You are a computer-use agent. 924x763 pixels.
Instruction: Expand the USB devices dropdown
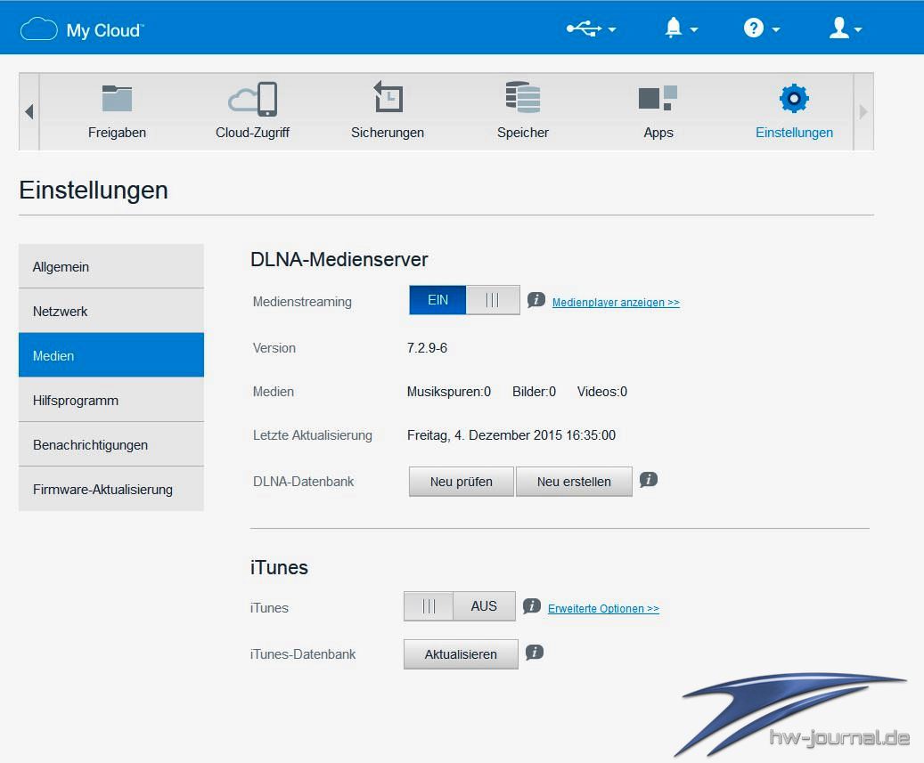[591, 28]
